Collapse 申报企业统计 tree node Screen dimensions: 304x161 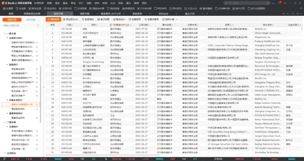pos(7,100)
